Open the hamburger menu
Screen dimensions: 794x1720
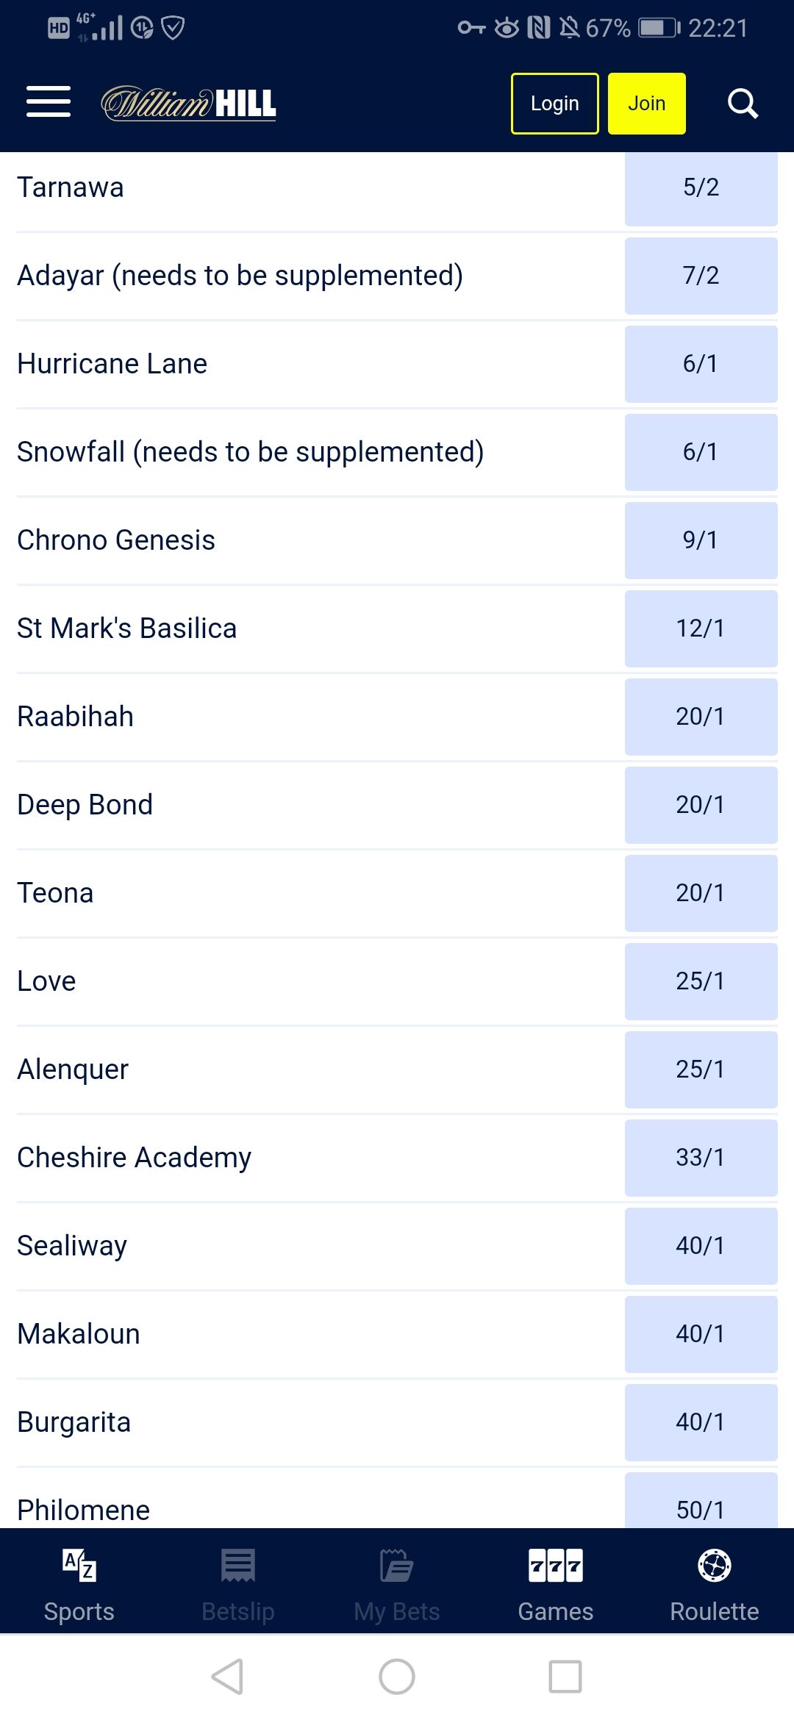pos(49,101)
